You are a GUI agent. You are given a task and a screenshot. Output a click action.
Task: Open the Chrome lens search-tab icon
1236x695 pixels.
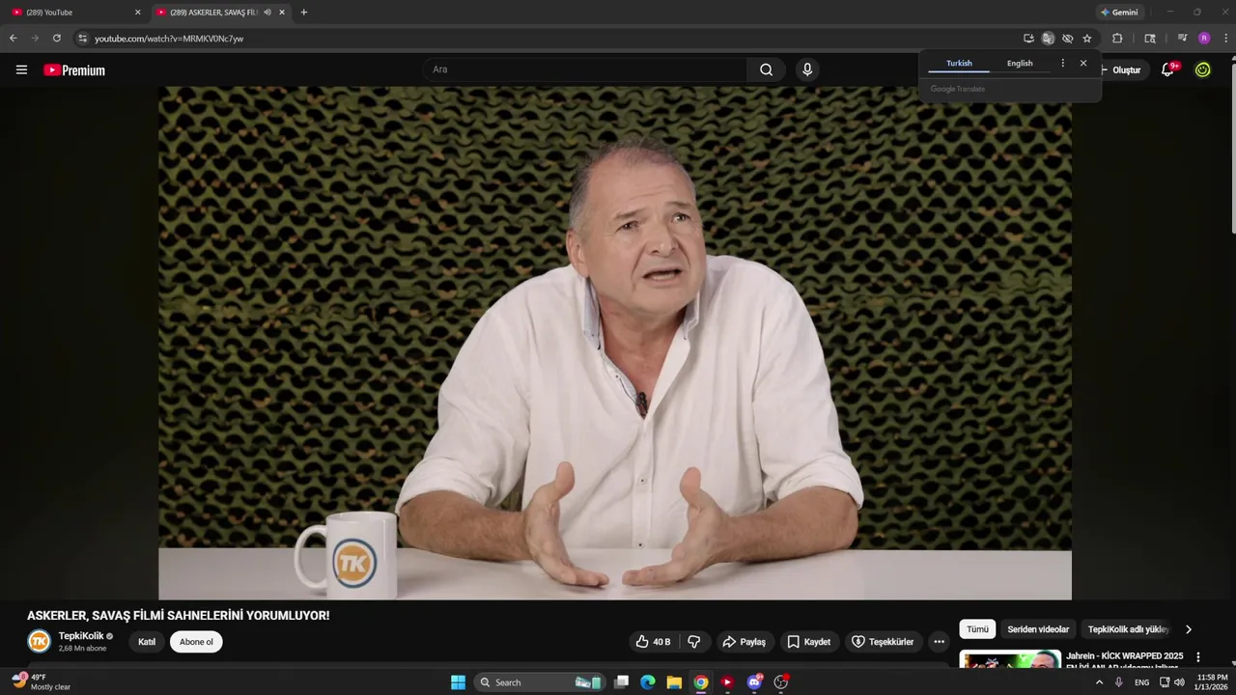[1149, 39]
